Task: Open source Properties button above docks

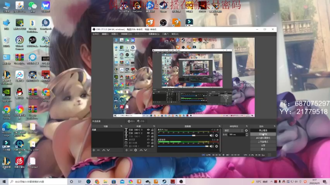Action: (x=131, y=121)
